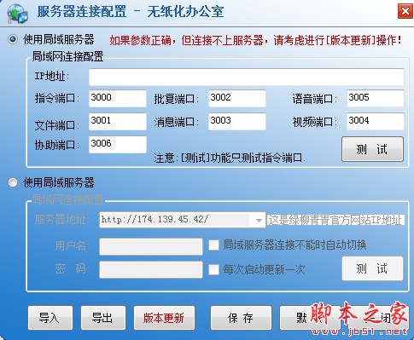Click the IP地址 input field

click(247, 77)
